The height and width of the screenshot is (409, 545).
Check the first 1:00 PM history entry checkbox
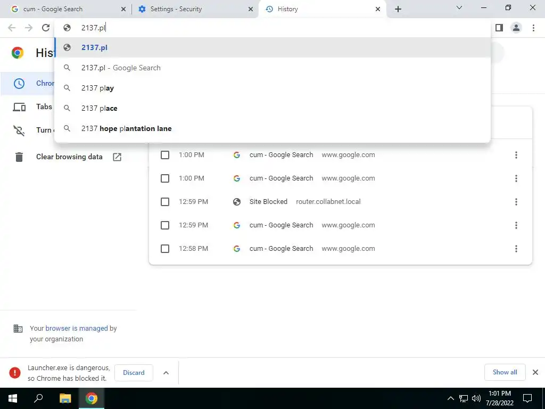pos(165,155)
